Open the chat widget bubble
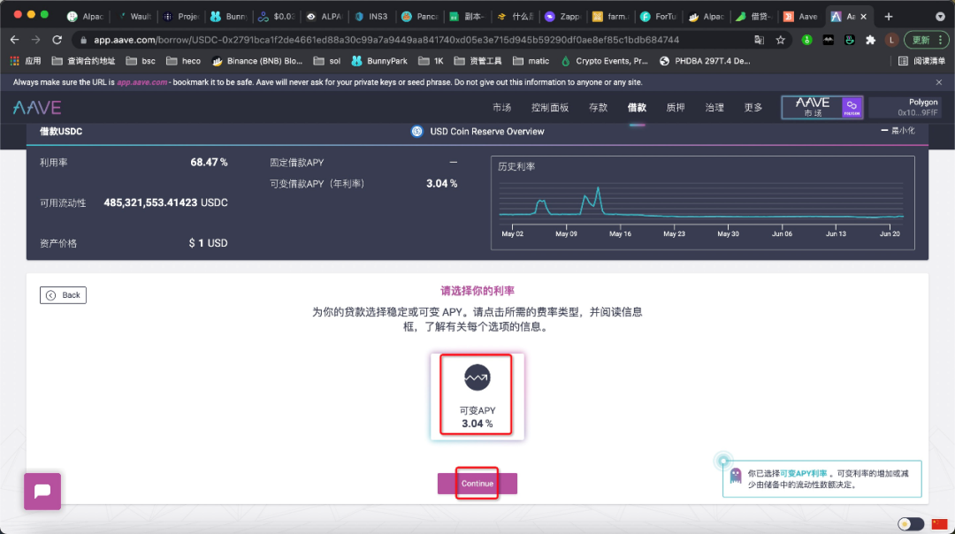The height and width of the screenshot is (534, 955). pyautogui.click(x=42, y=491)
